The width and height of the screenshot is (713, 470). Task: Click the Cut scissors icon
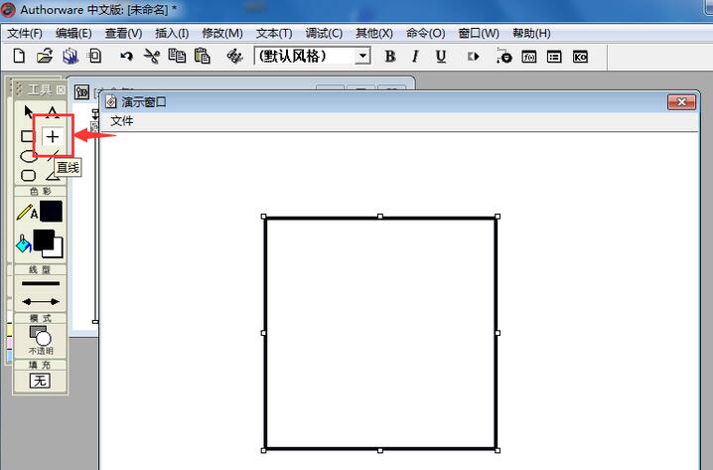pos(151,57)
